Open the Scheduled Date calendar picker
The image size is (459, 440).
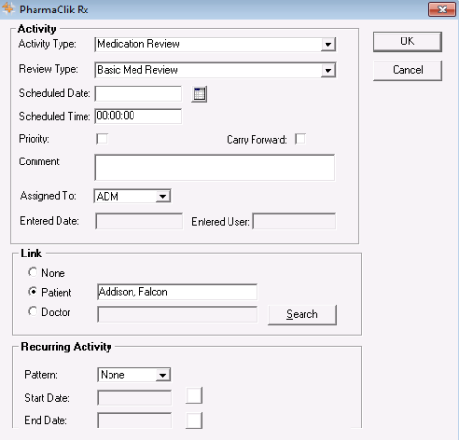coord(199,94)
